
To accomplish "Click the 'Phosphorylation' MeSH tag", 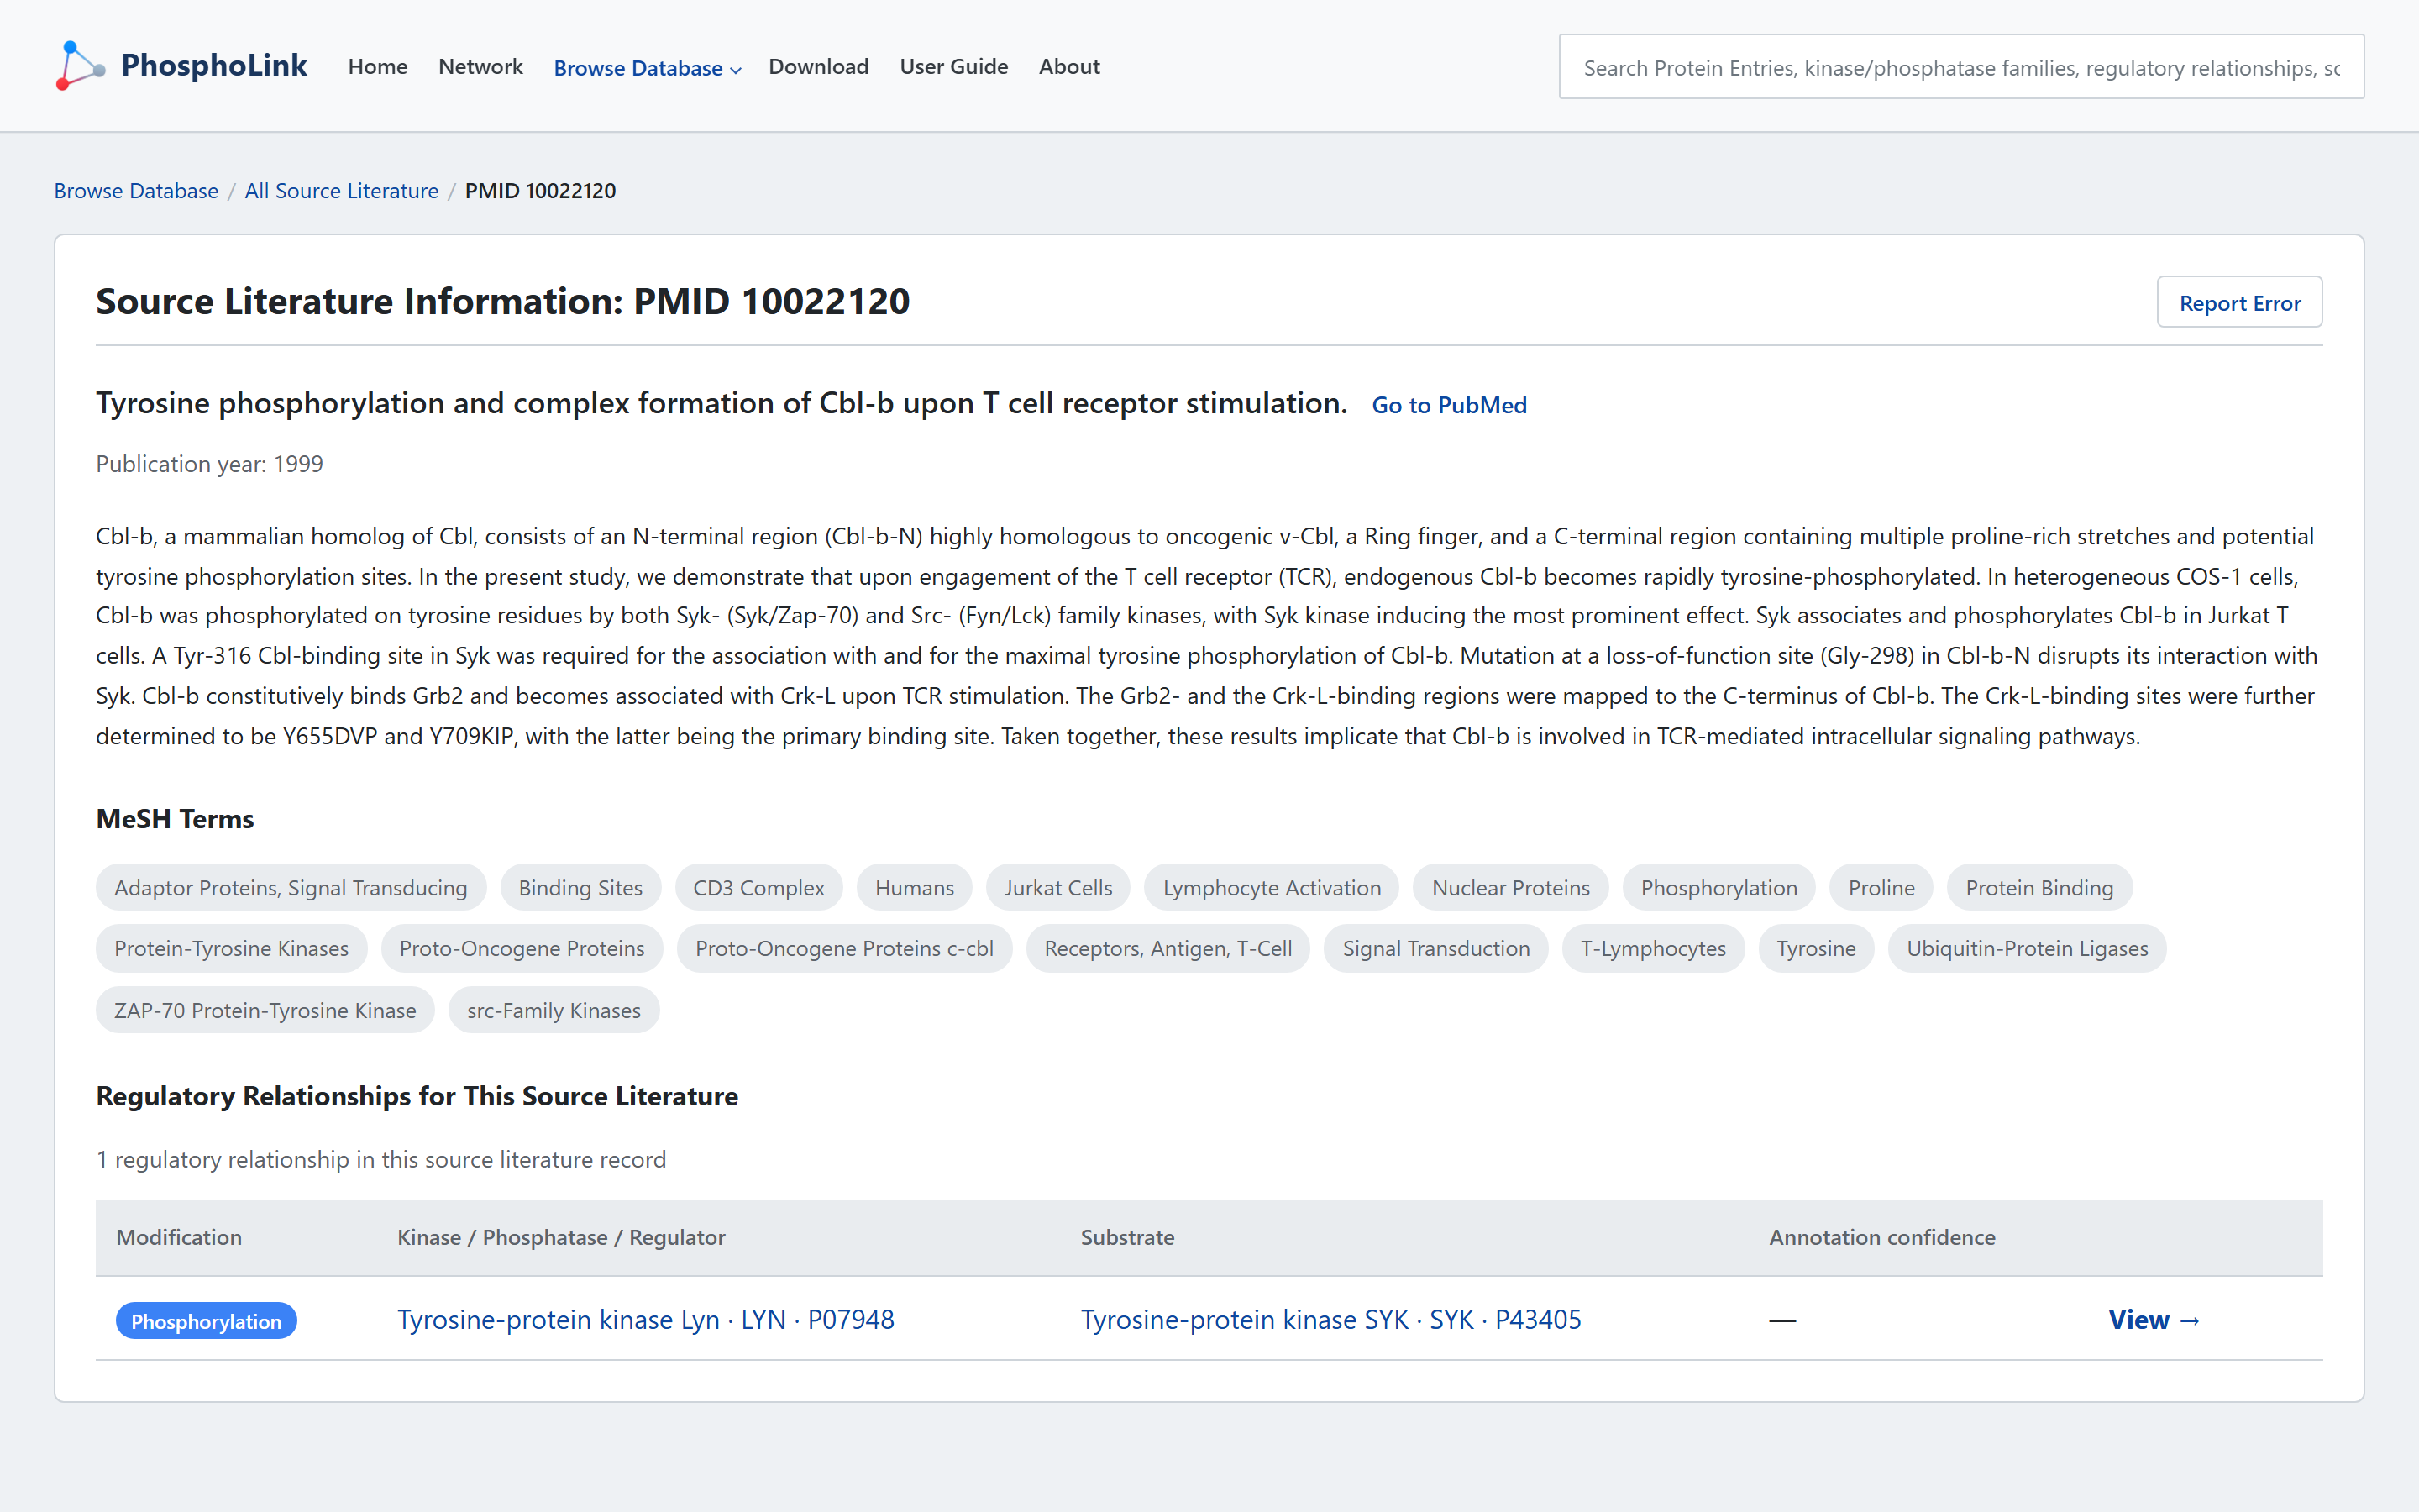I will 1718,887.
